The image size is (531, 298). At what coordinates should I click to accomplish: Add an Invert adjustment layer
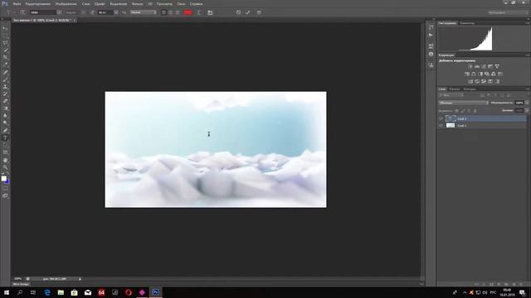(x=470, y=81)
